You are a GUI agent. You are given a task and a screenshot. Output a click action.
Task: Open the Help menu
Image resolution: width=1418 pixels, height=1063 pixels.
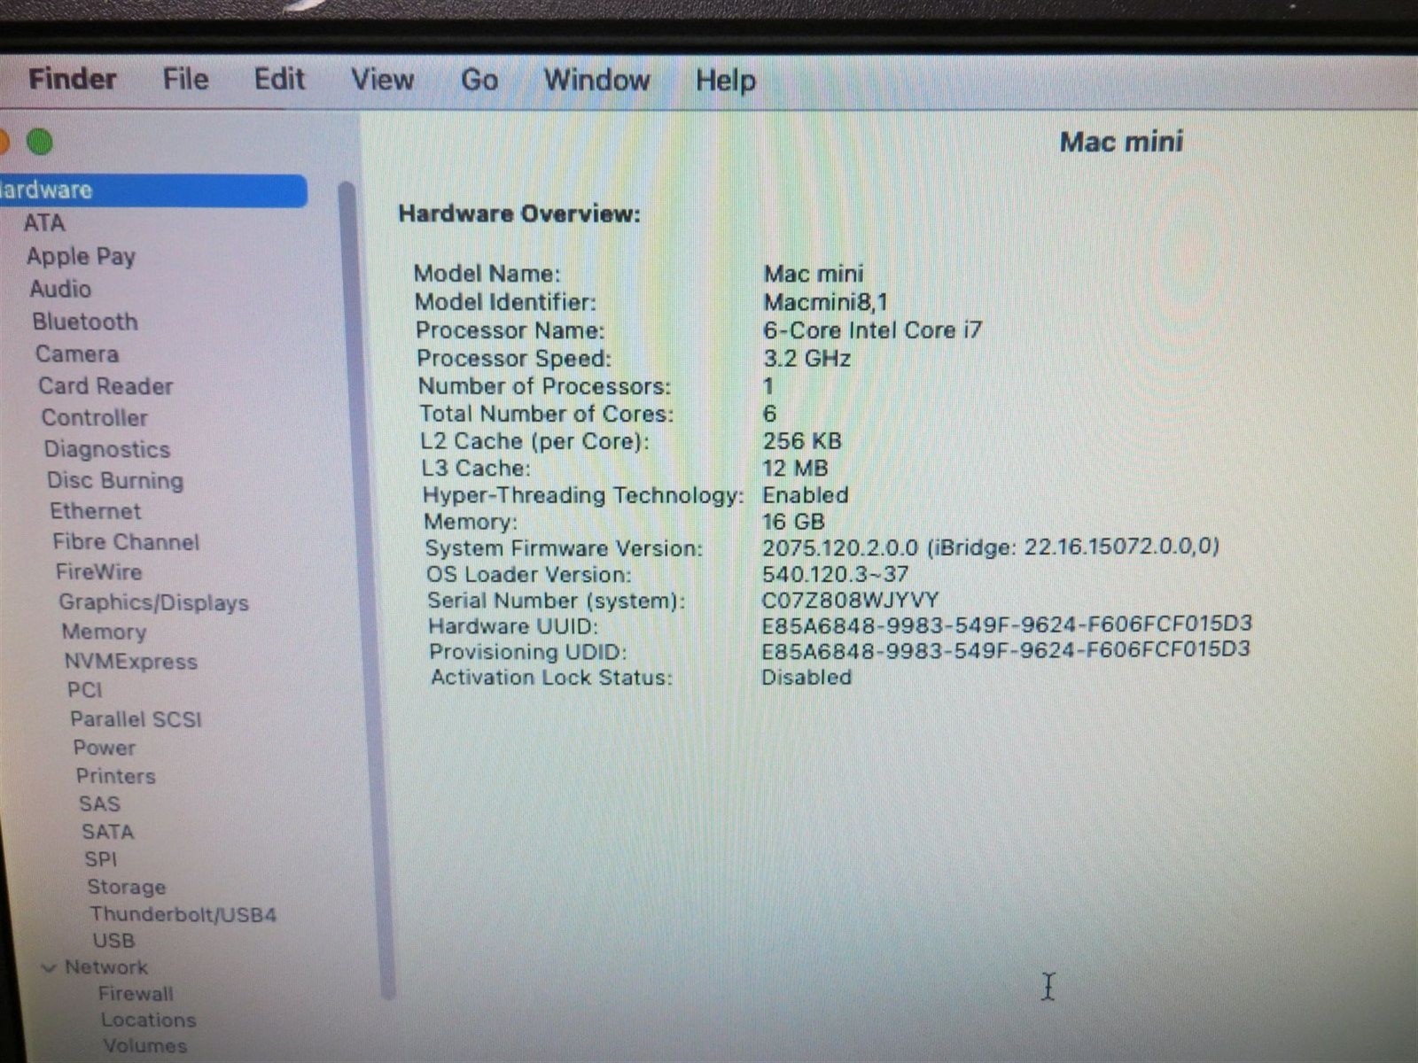pos(725,81)
